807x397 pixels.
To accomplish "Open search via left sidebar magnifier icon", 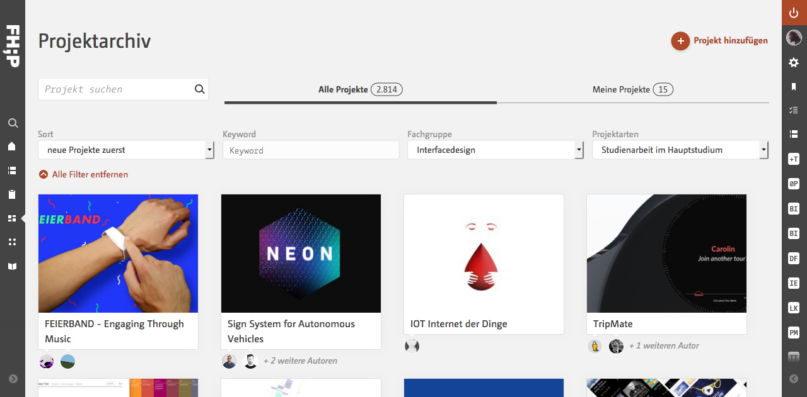I will pyautogui.click(x=13, y=123).
